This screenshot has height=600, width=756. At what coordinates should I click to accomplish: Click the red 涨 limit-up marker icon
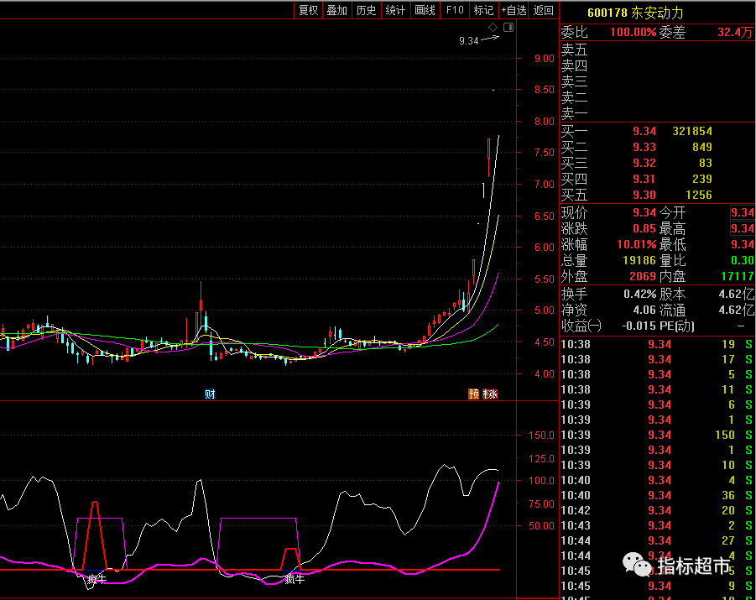tap(492, 394)
